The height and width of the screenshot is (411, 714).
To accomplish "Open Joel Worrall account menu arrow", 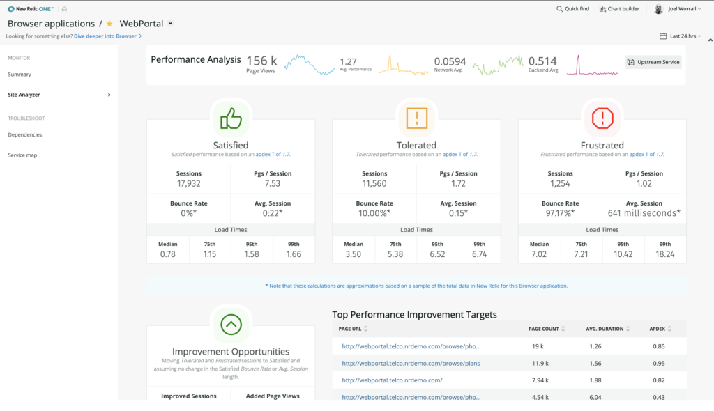I will (x=699, y=9).
